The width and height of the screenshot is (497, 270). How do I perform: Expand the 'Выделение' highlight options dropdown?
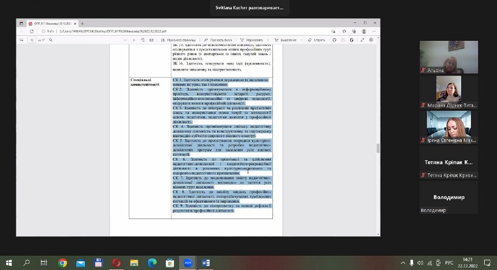tap(301, 40)
